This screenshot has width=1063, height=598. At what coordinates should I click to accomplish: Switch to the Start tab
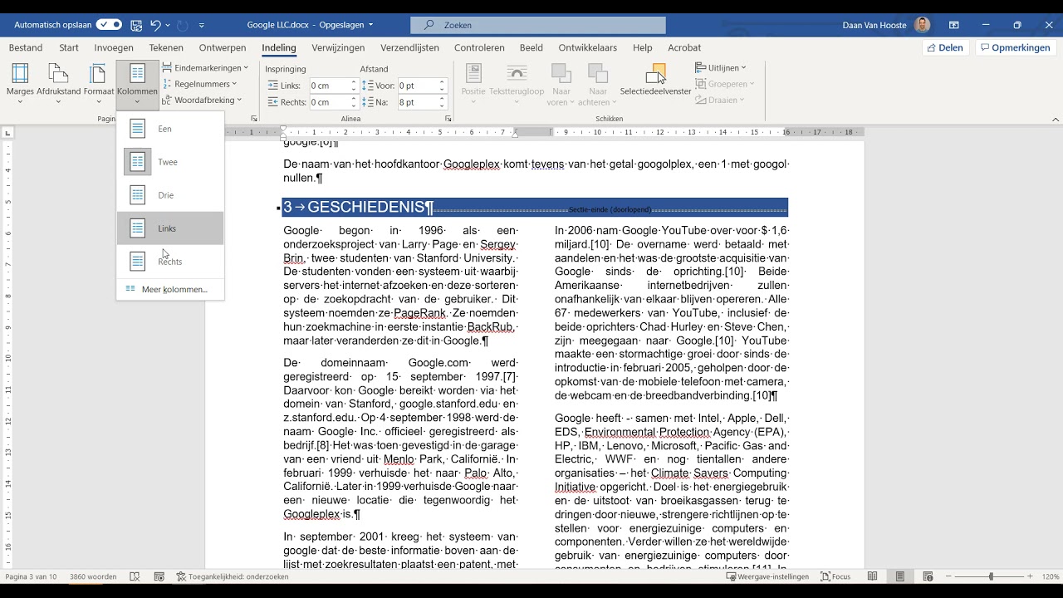[x=69, y=48]
